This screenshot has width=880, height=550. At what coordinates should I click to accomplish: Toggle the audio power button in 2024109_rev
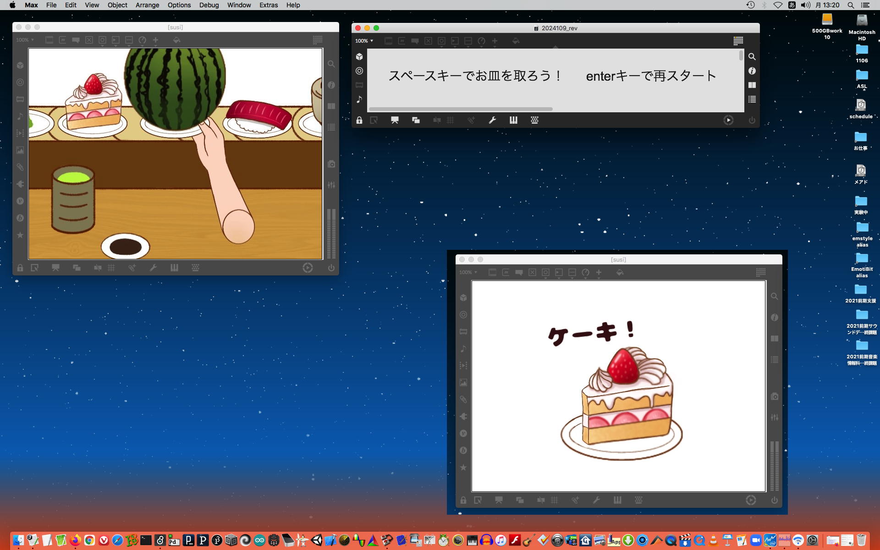click(x=752, y=121)
